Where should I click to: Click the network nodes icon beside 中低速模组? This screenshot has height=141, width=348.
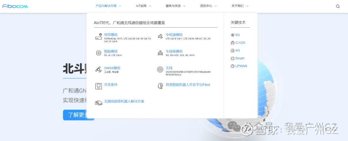point(160,37)
